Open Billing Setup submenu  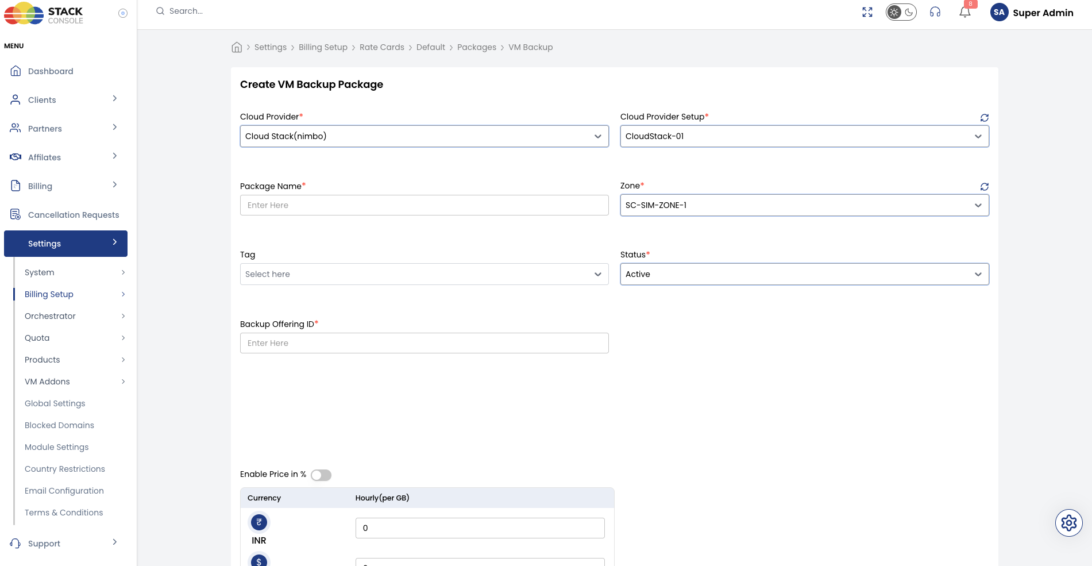[49, 294]
